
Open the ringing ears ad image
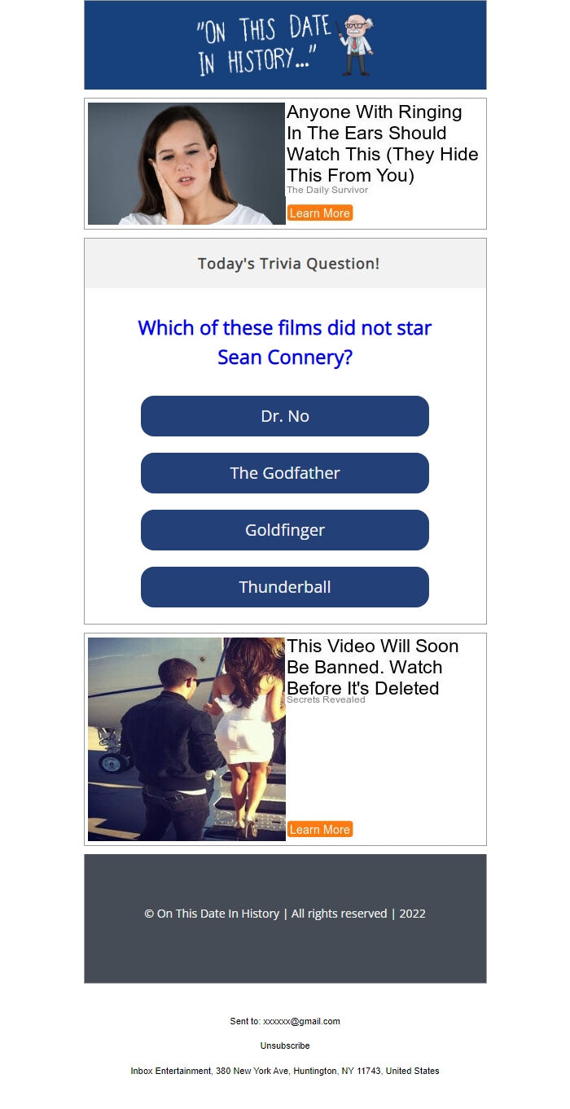[186, 164]
